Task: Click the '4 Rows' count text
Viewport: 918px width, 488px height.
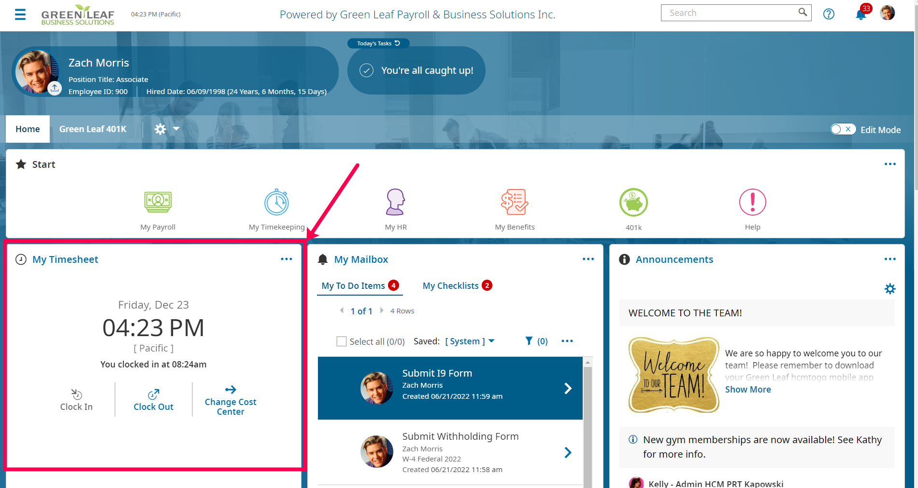Action: (402, 311)
